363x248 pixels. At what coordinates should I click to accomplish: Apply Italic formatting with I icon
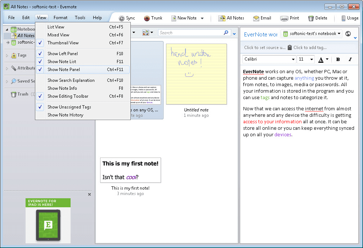pos(350,59)
